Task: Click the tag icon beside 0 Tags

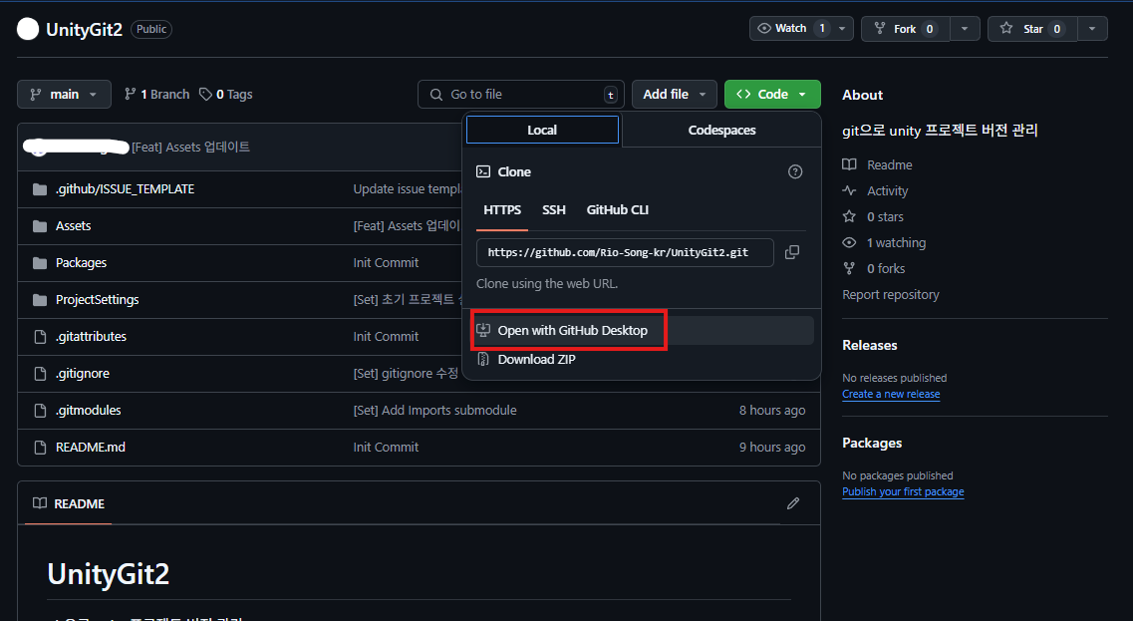Action: click(206, 94)
